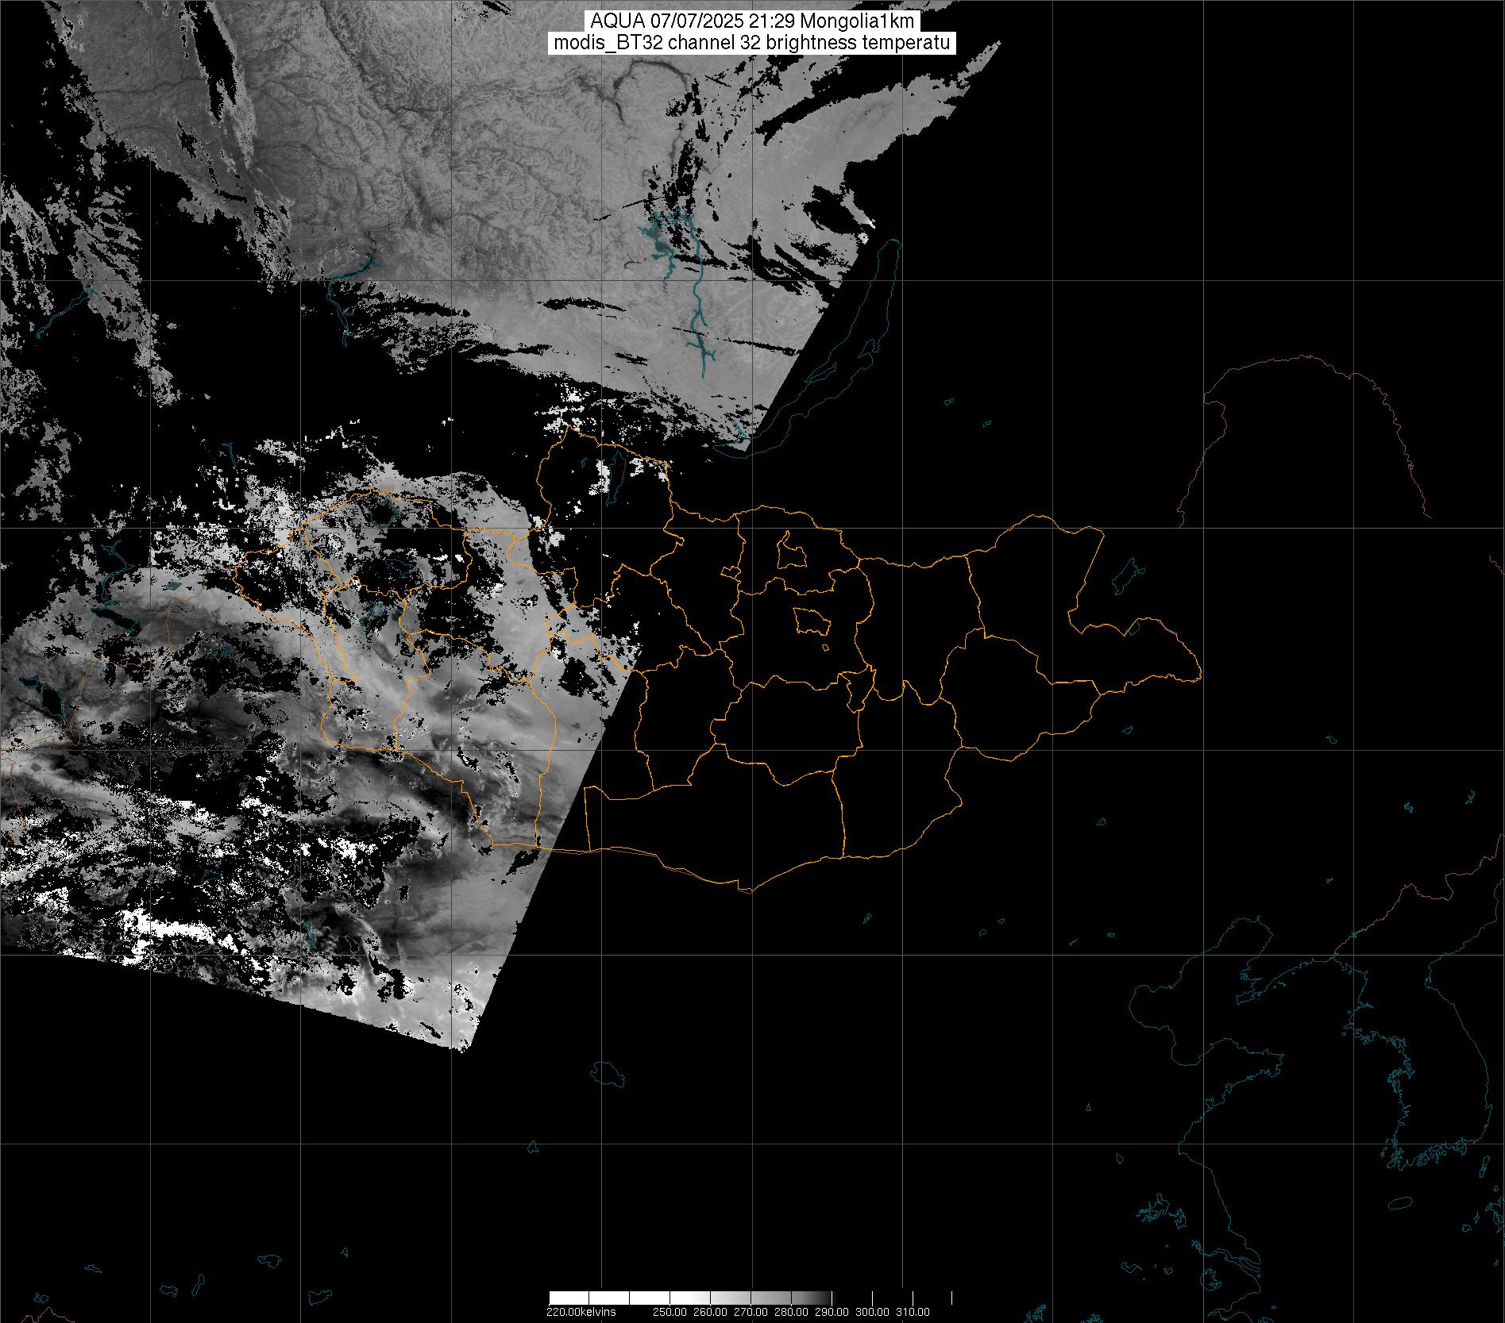Screen dimensions: 1505x1323
Task: Click the small cyan lake outline south of Mongolia
Action: coord(608,1075)
